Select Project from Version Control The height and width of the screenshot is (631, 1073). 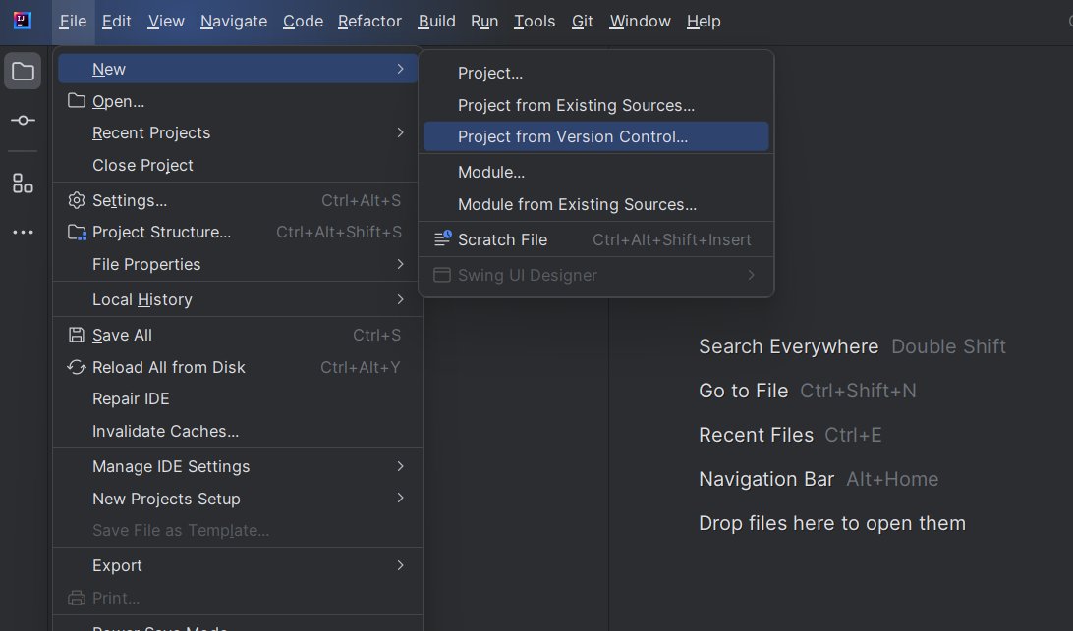point(573,136)
